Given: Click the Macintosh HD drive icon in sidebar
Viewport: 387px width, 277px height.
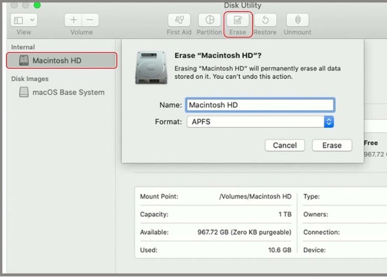Looking at the screenshot, I should [x=24, y=60].
